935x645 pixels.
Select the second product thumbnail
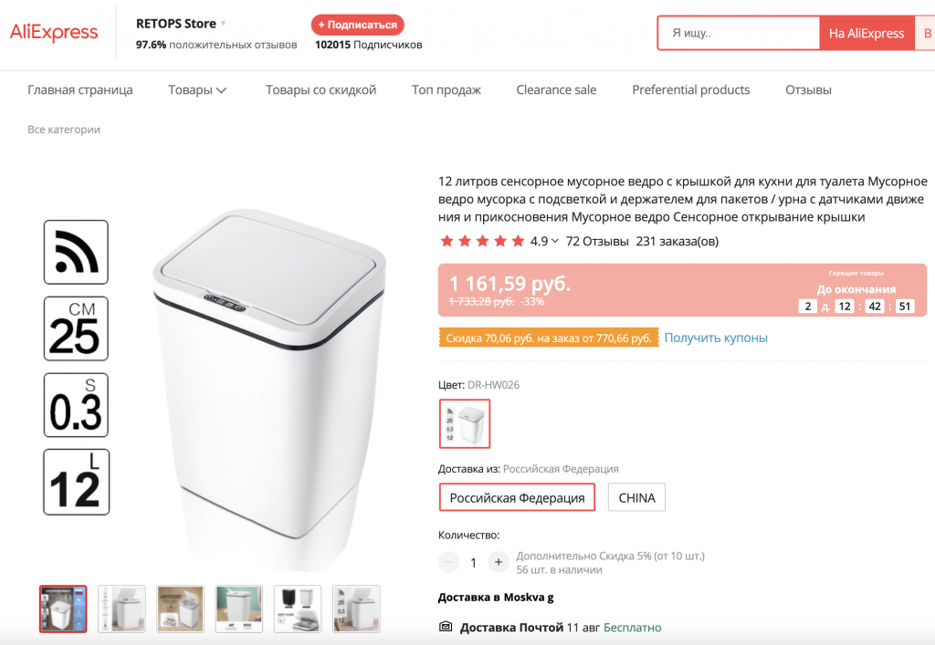click(121, 609)
